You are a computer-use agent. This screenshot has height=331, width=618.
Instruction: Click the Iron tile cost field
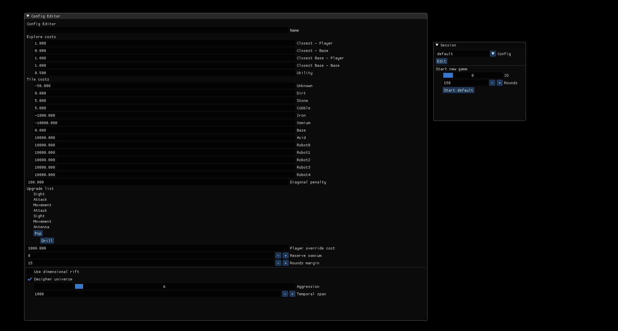pos(164,115)
